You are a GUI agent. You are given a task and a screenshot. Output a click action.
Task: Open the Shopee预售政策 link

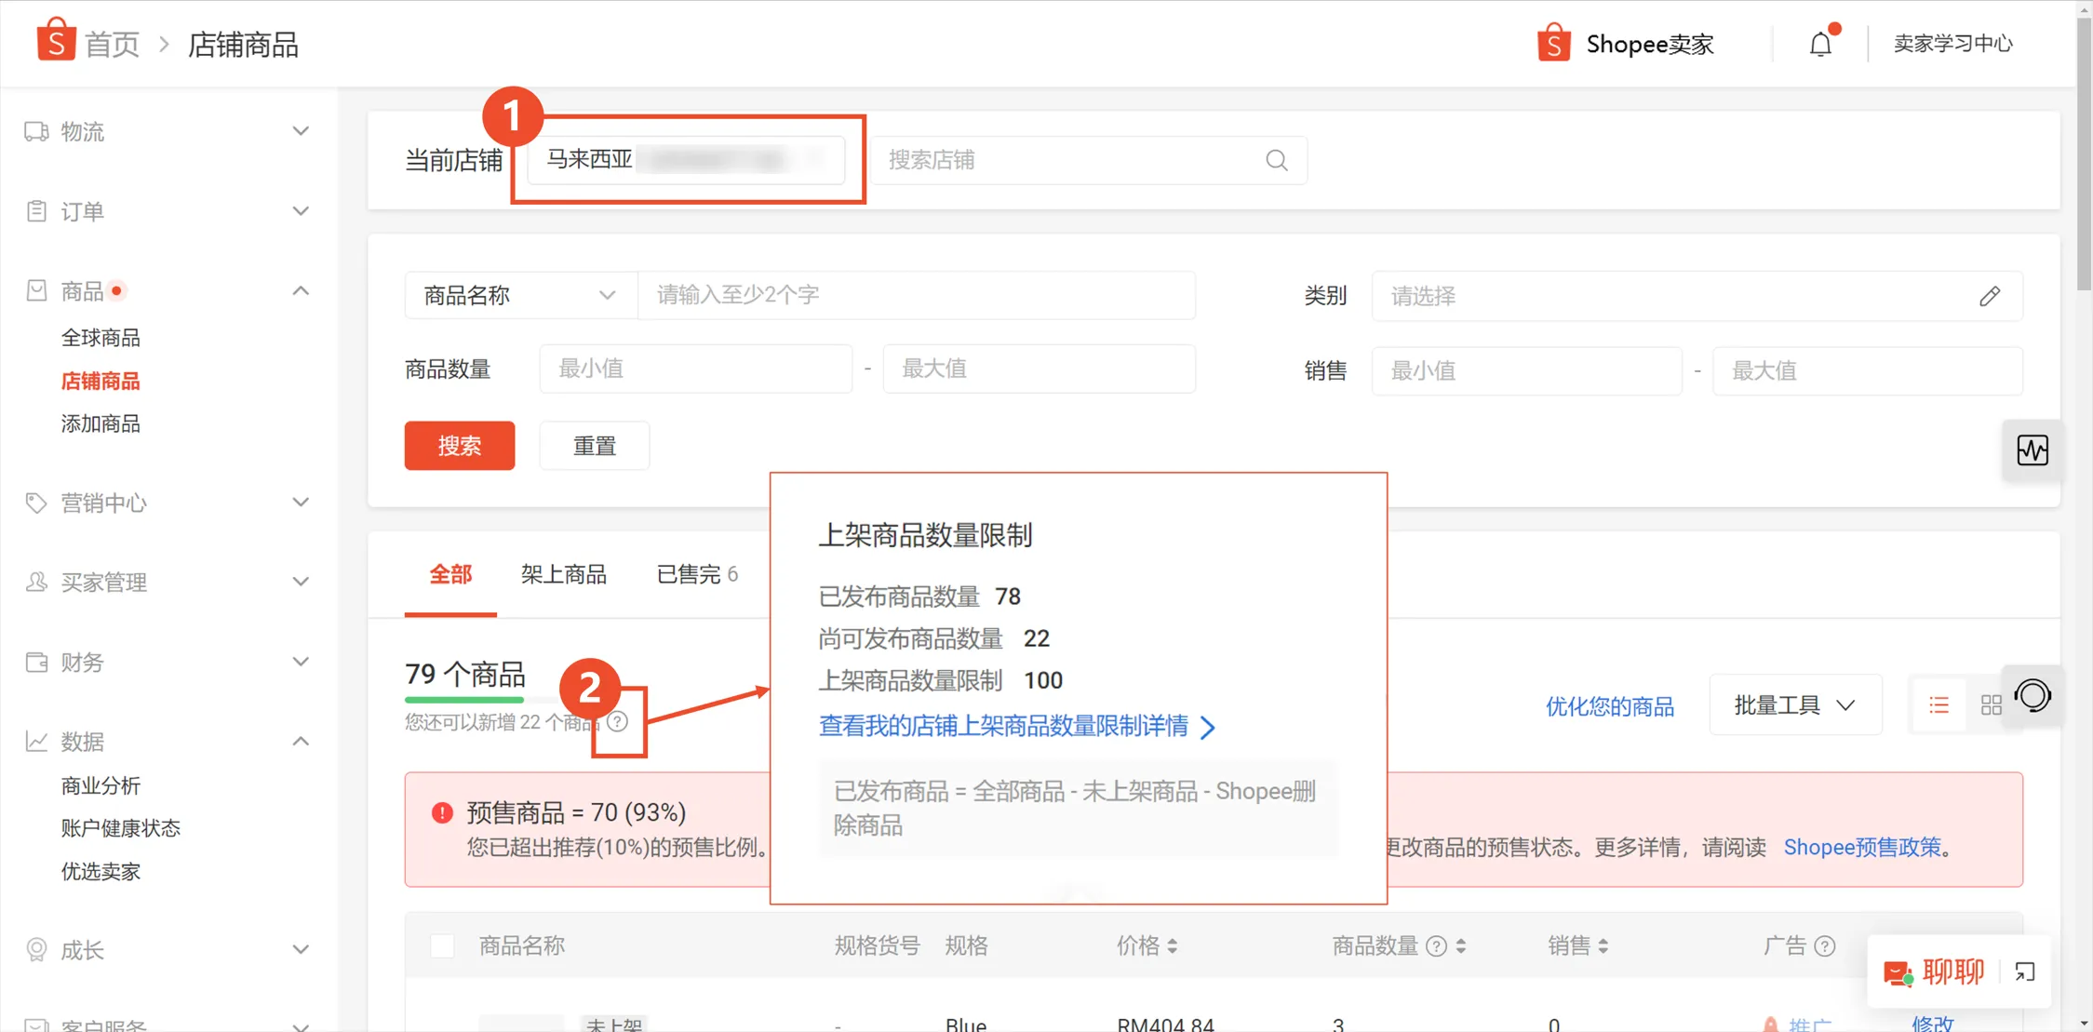[1864, 847]
